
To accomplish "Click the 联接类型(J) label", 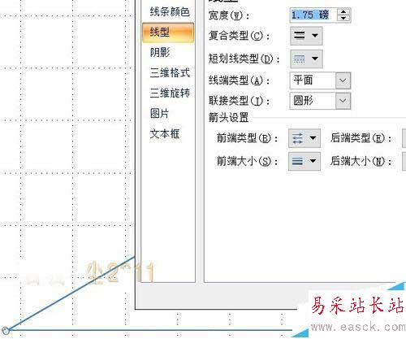I will point(239,101).
